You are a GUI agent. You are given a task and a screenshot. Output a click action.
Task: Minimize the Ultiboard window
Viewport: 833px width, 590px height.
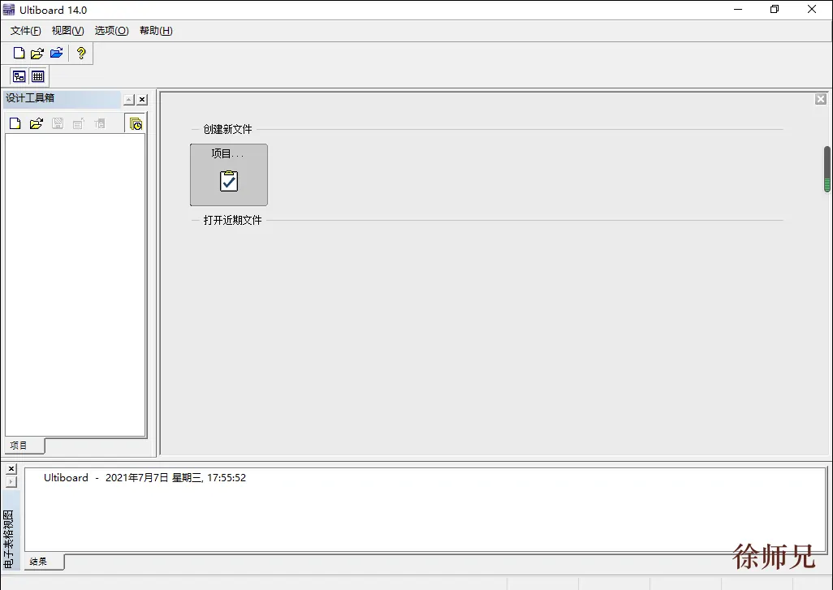point(738,10)
